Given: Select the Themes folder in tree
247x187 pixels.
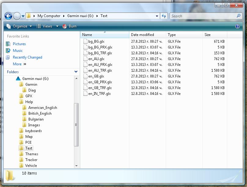Looking at the screenshot, I should [31, 154].
